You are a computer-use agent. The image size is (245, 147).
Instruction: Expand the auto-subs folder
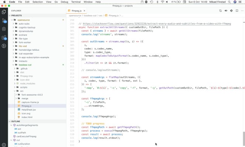[13, 24]
